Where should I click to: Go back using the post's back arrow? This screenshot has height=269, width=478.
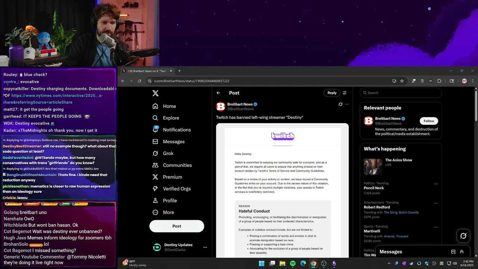click(x=218, y=93)
